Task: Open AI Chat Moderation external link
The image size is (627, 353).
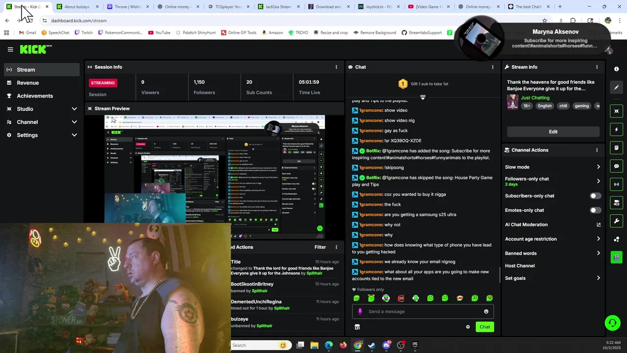Action: coord(598,225)
